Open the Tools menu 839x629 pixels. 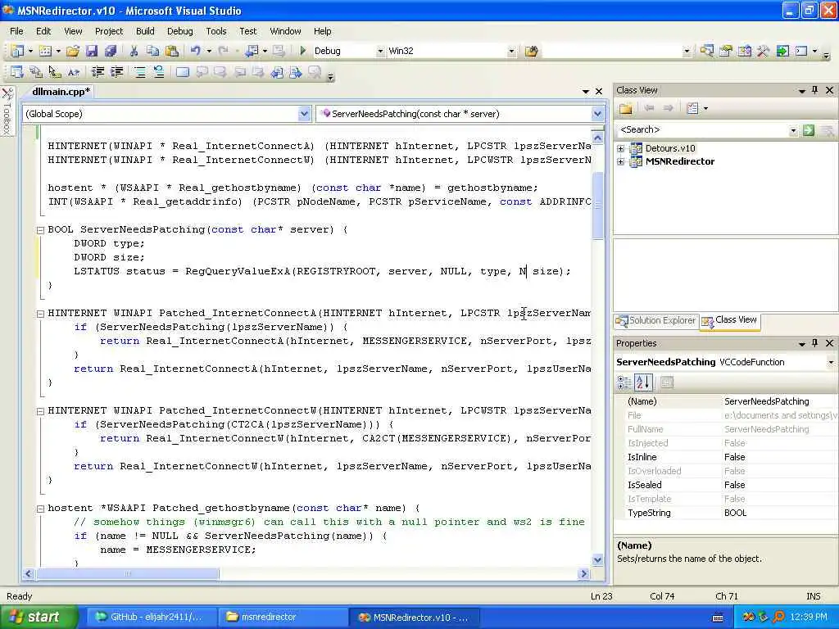click(216, 31)
